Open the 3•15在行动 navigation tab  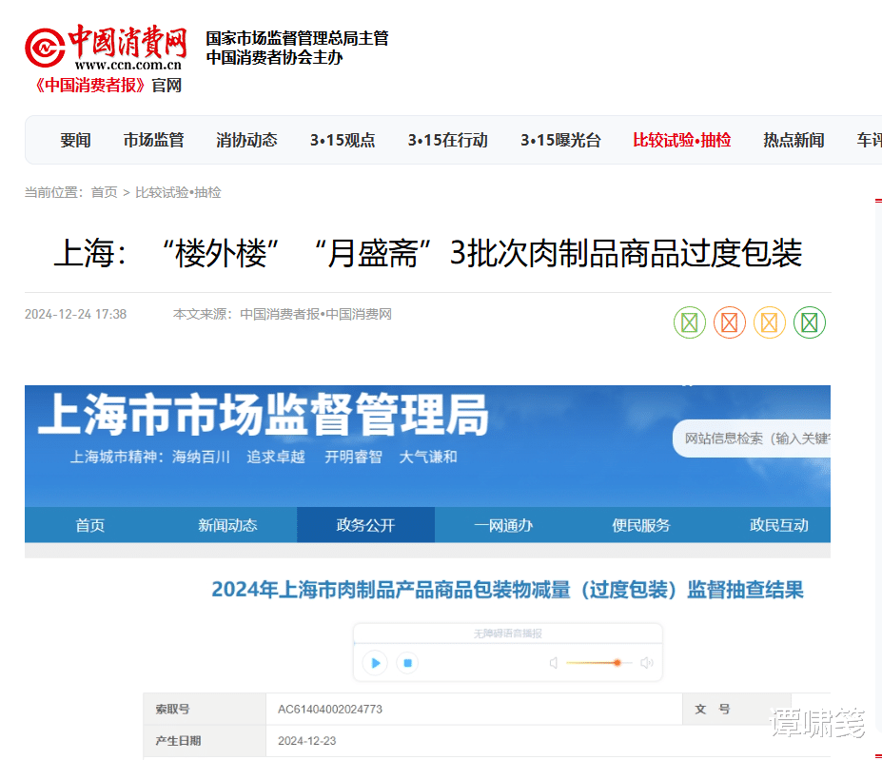tap(448, 140)
